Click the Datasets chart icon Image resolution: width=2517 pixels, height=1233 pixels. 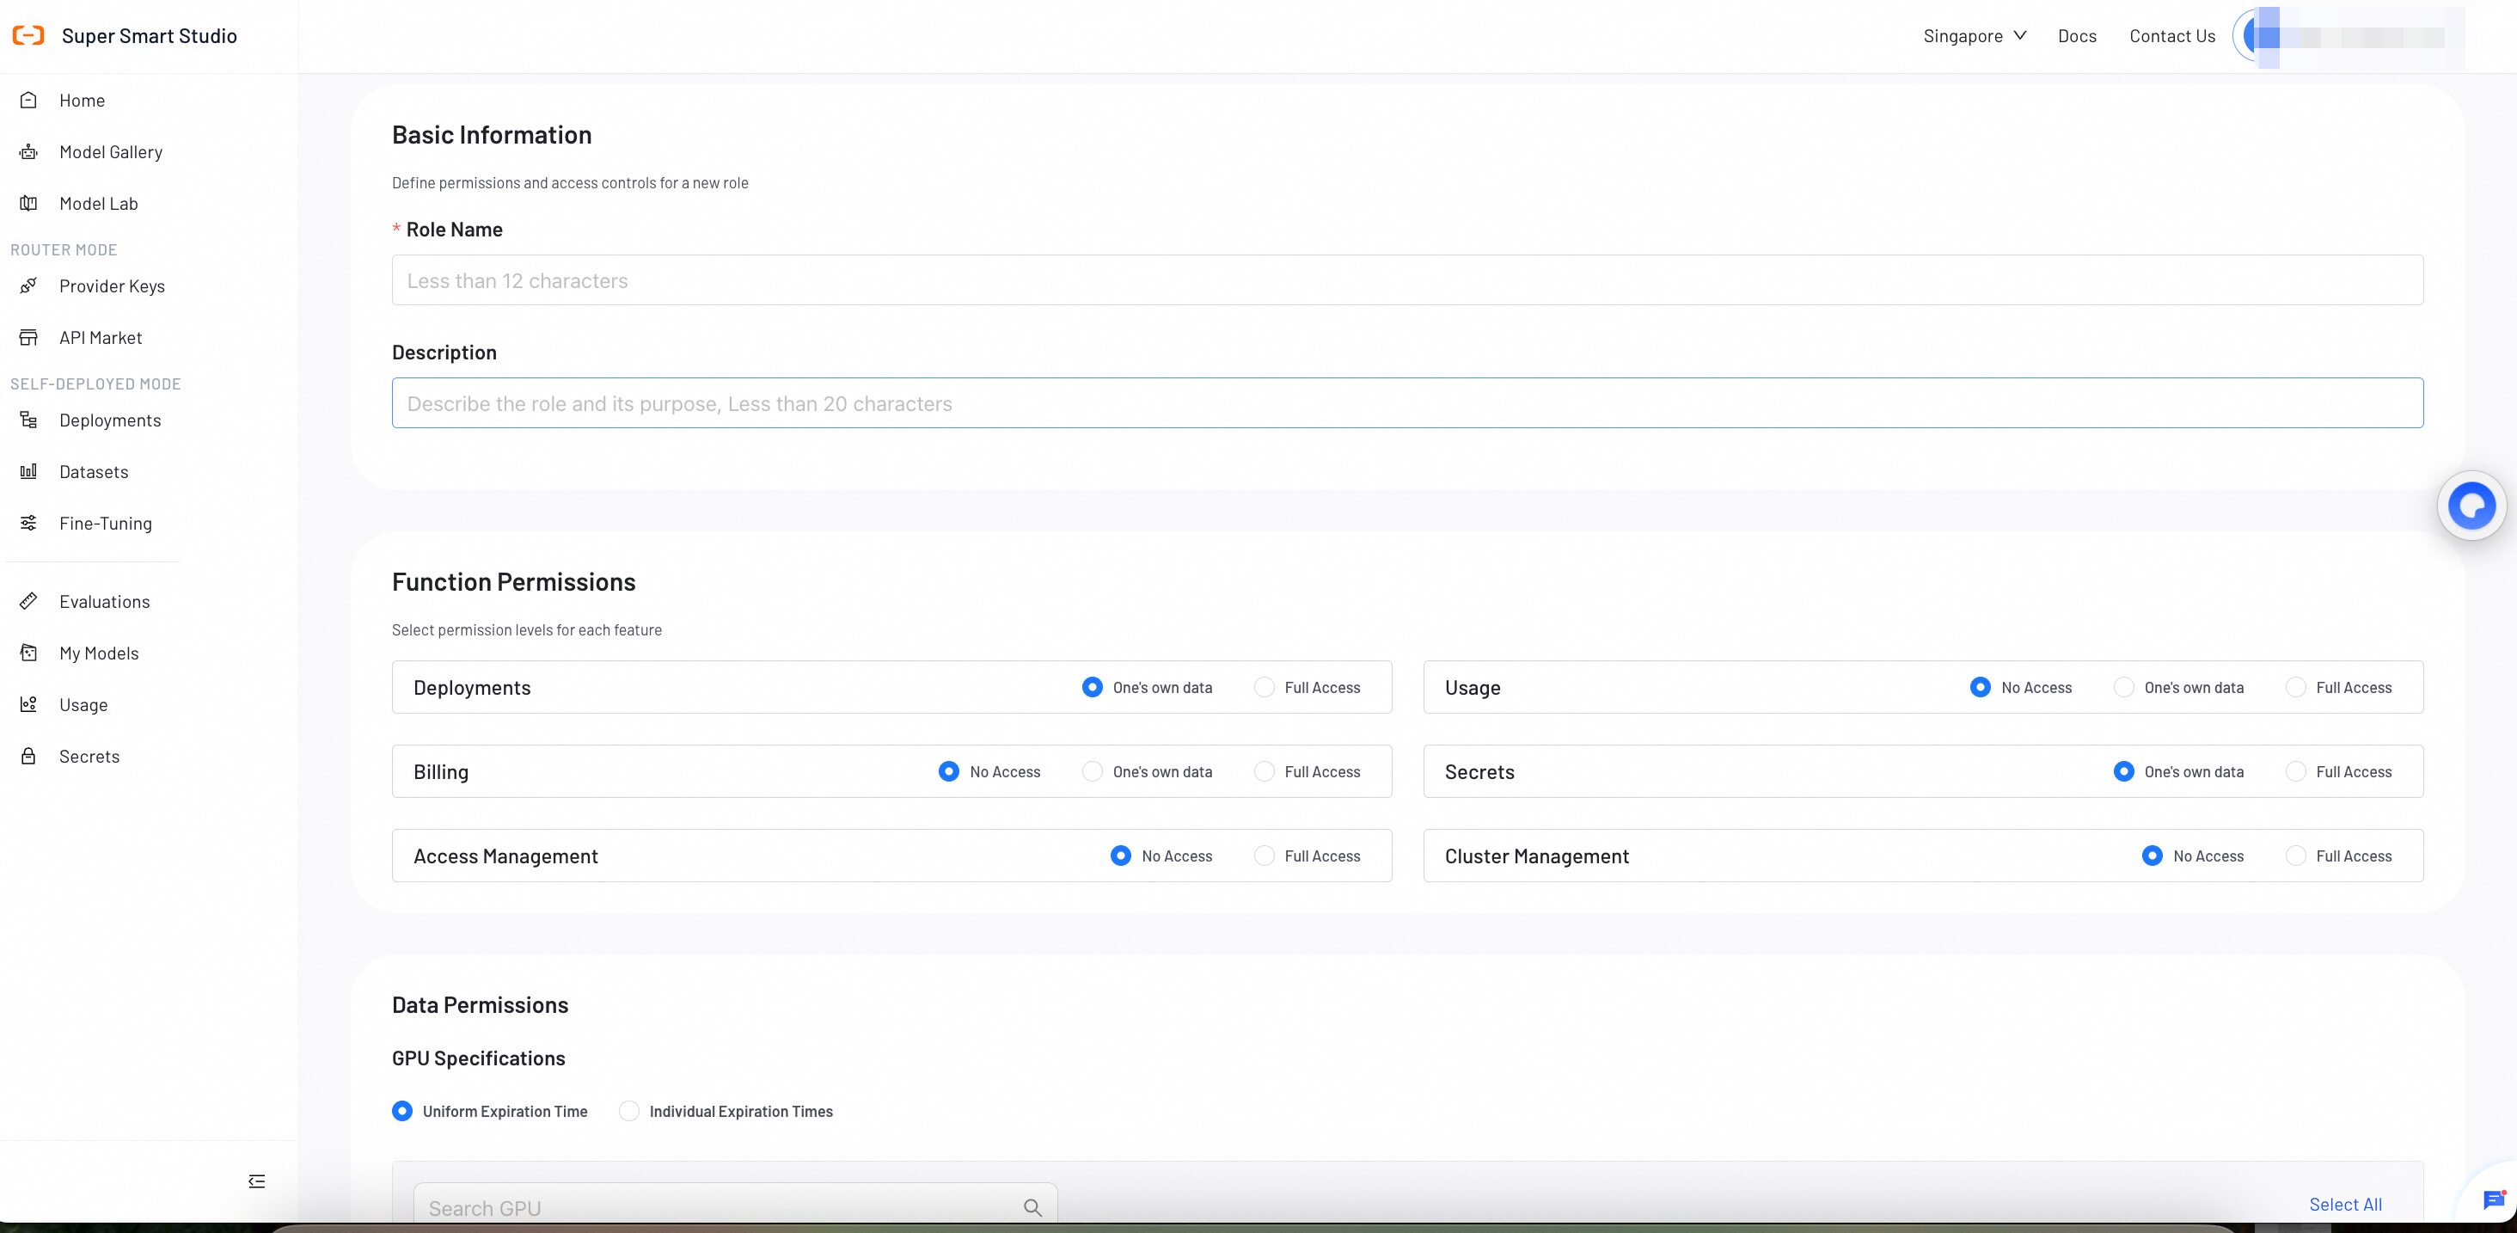pos(28,471)
